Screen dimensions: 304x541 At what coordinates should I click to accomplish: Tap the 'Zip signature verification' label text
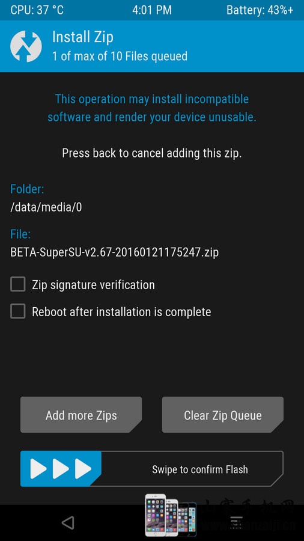[93, 285]
